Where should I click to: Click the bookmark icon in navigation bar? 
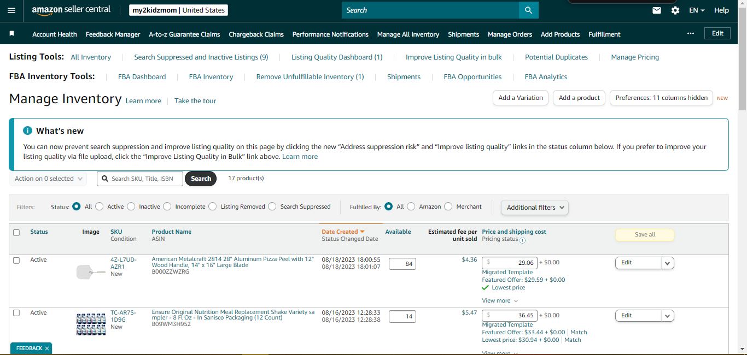12,34
